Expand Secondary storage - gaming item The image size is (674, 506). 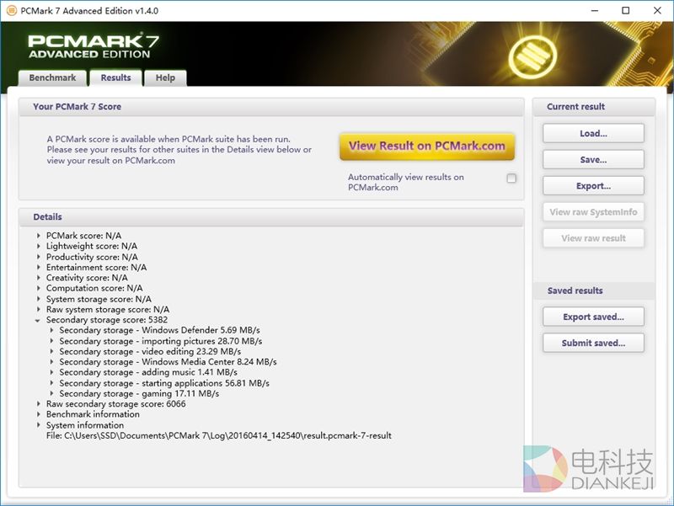(x=51, y=393)
